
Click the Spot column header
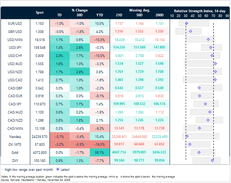39,13
